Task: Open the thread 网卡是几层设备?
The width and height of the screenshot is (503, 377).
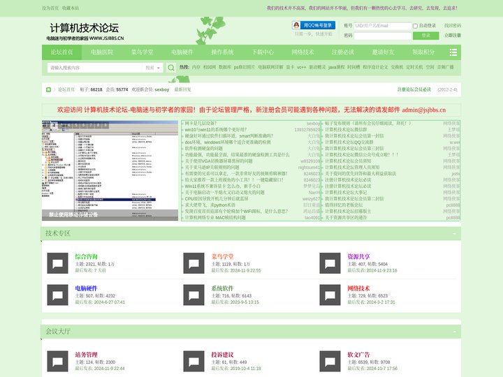Action: 201,124
